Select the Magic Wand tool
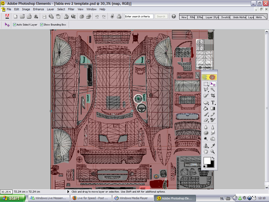The width and height of the screenshot is (269, 202). 213,90
